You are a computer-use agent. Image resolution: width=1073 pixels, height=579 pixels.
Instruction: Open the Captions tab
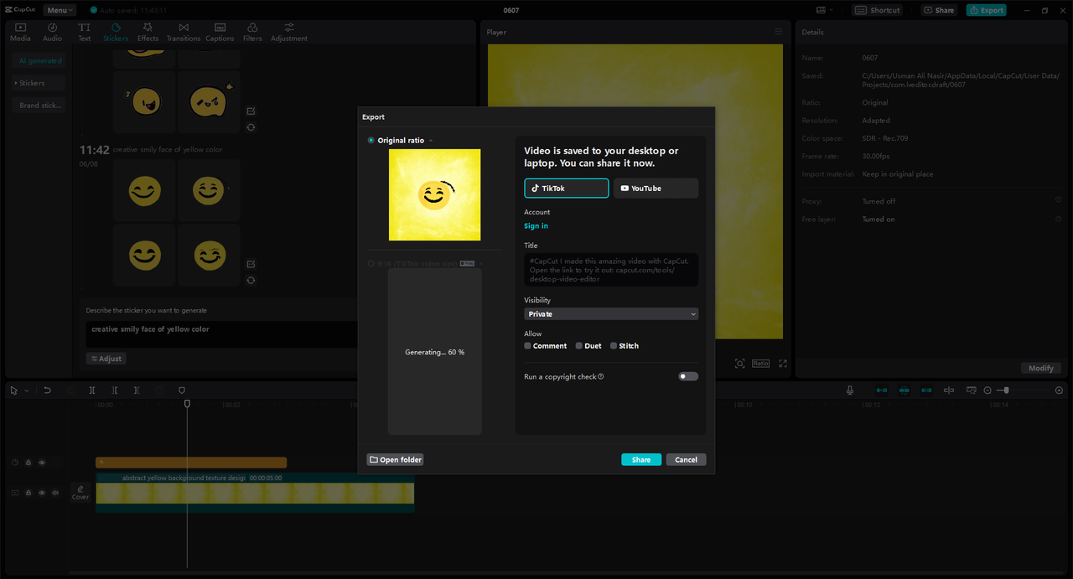[x=220, y=32]
